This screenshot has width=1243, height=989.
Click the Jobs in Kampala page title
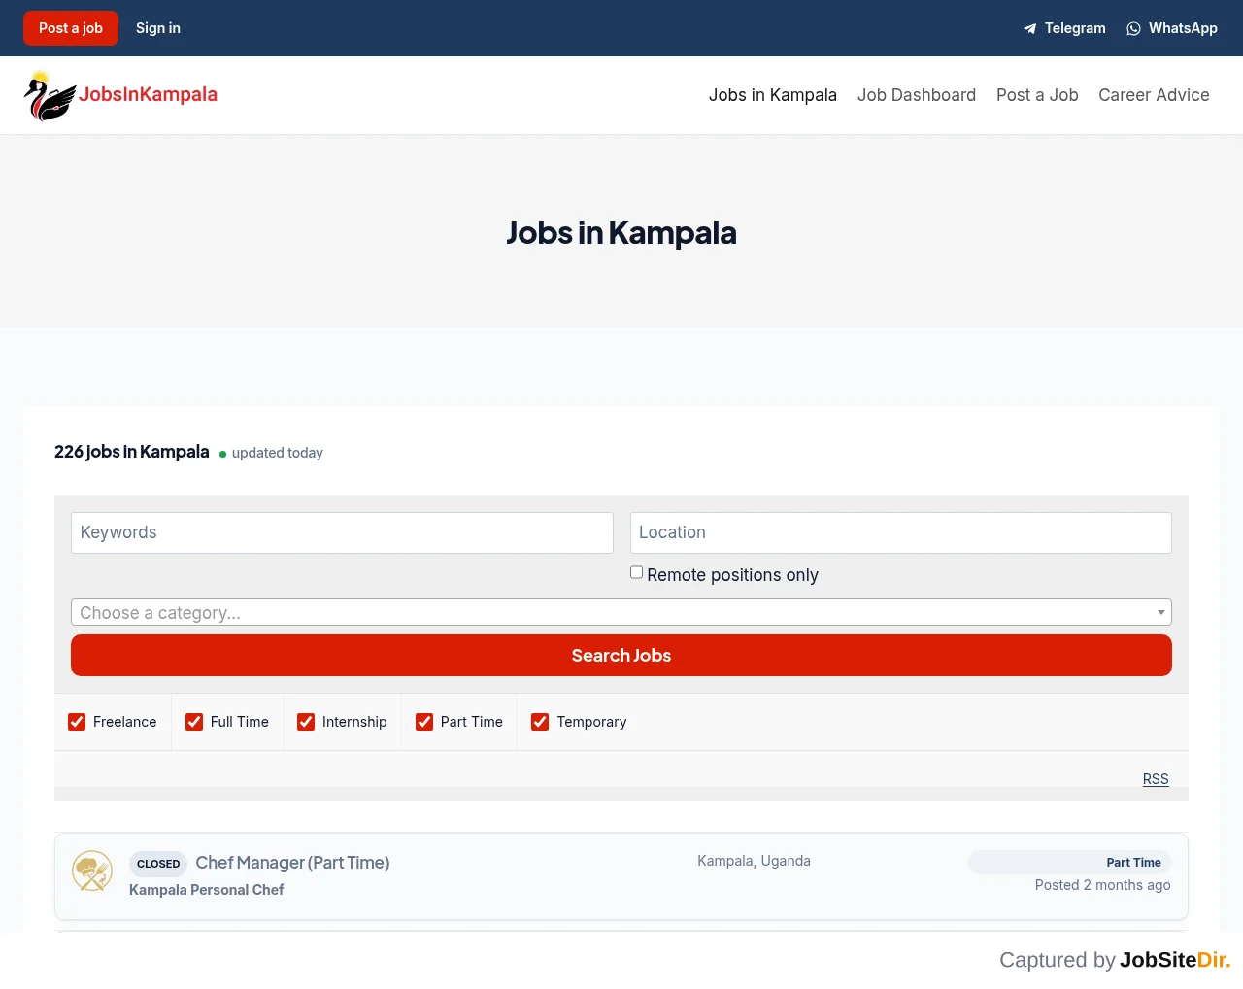[621, 233]
